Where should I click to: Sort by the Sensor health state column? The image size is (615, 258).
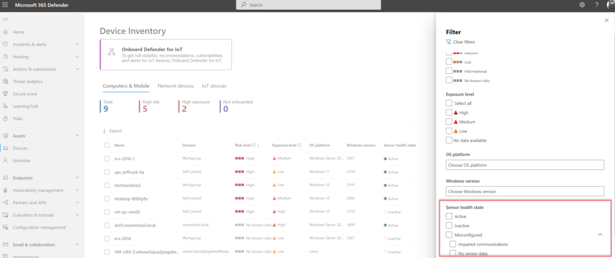point(399,145)
